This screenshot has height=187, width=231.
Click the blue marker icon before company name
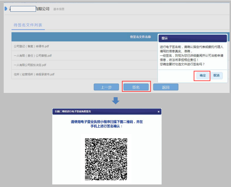[x=6, y=9]
